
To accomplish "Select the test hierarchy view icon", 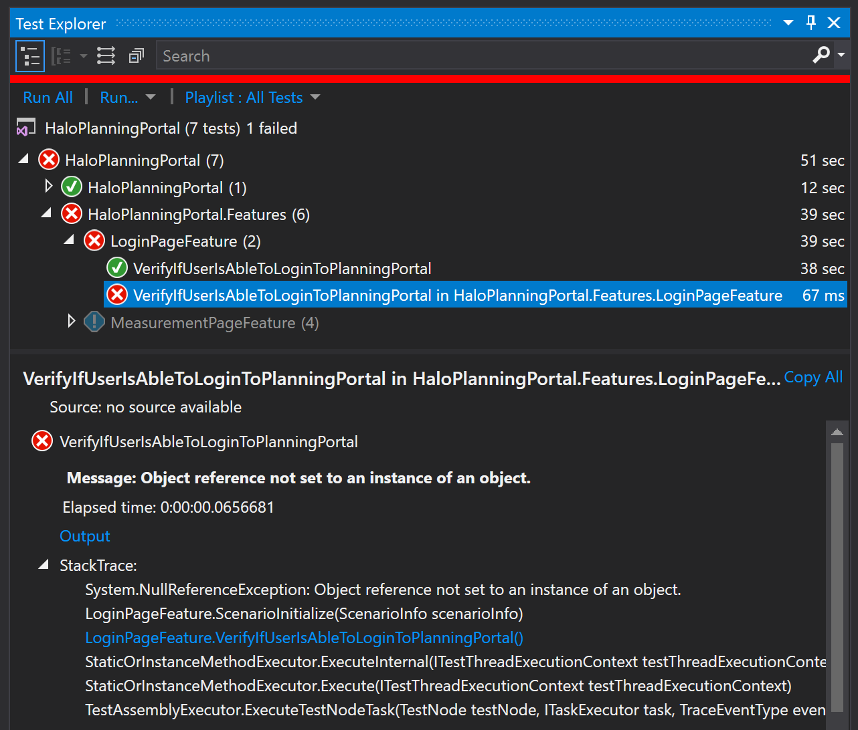I will click(x=29, y=55).
